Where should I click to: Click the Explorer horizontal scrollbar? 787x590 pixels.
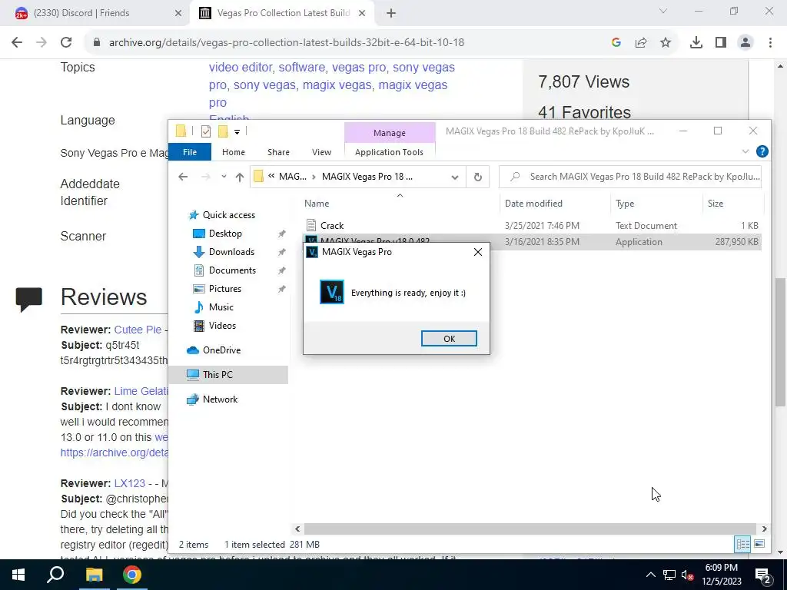coord(530,529)
